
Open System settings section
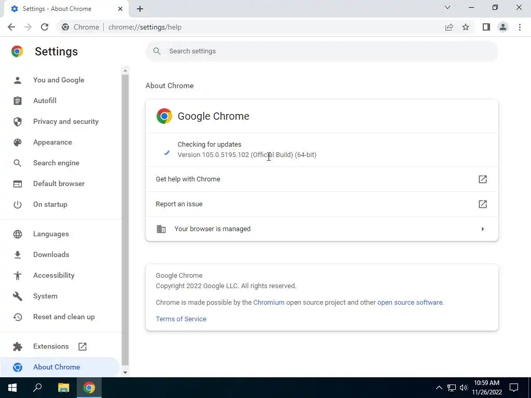click(x=45, y=296)
